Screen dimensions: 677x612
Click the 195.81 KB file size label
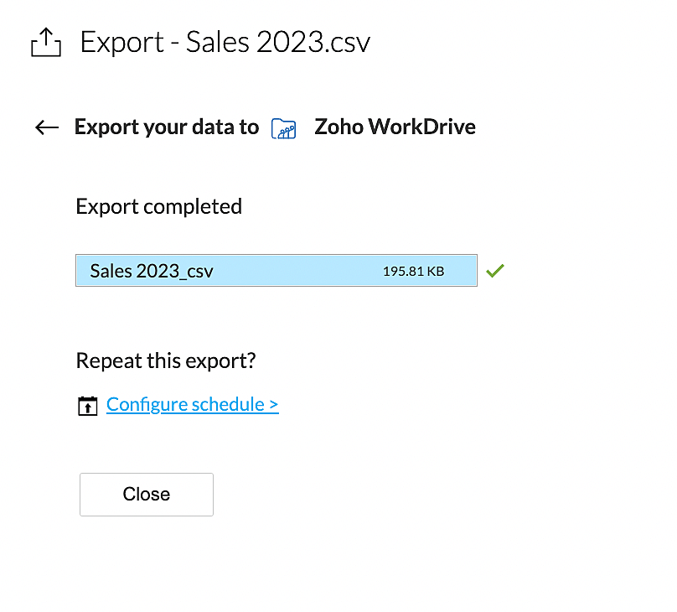click(x=413, y=272)
